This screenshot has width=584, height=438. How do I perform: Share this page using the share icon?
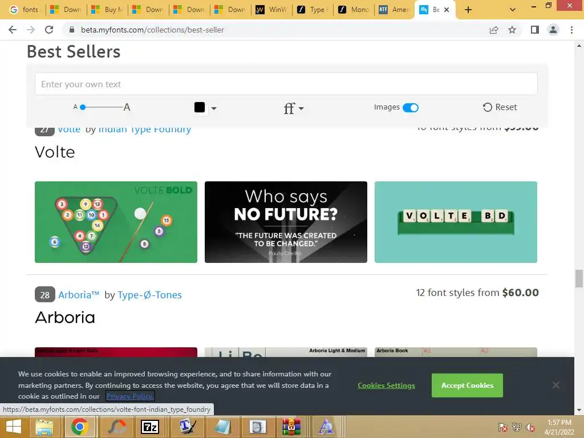point(494,30)
